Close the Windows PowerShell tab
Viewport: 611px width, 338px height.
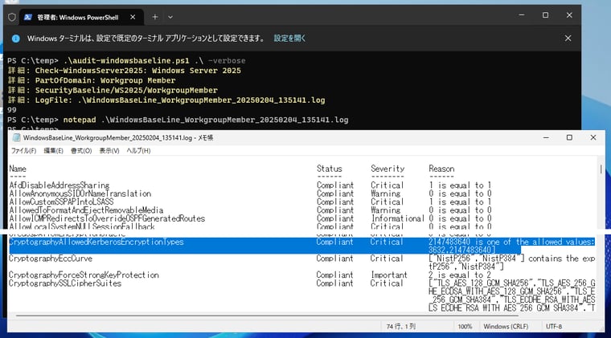pos(133,17)
